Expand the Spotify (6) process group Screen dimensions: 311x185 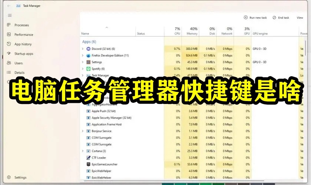tap(83, 69)
